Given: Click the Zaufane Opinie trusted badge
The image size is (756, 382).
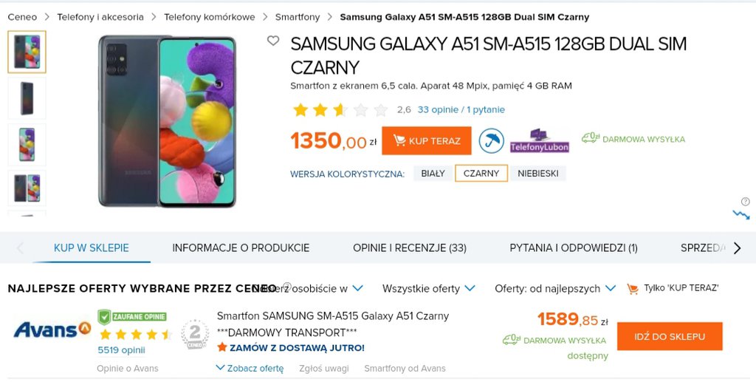Looking at the screenshot, I should [x=133, y=316].
